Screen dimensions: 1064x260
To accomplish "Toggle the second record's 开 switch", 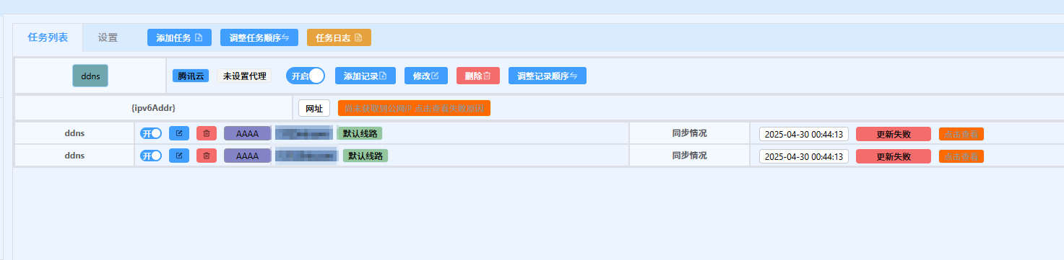I will point(151,155).
